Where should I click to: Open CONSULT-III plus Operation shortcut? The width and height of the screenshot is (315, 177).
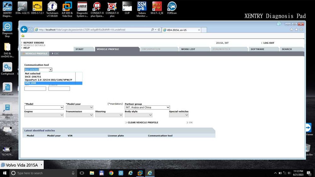point(97,9)
